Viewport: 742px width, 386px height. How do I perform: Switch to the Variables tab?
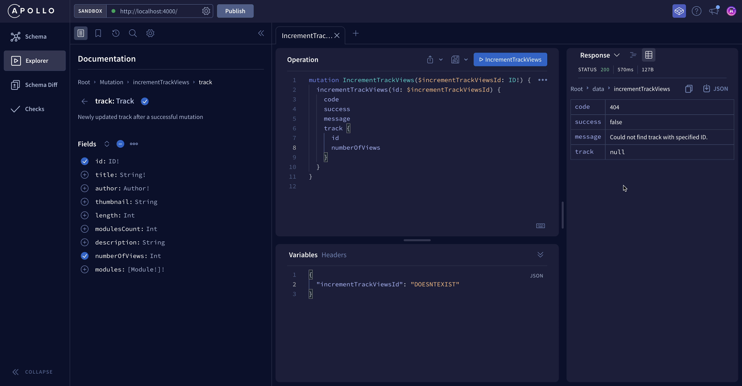point(303,255)
